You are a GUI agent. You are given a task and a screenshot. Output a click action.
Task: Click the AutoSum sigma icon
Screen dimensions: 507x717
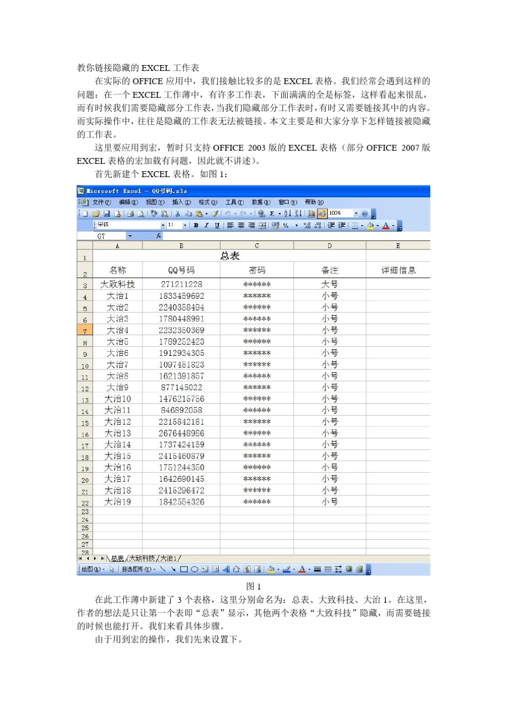272,213
